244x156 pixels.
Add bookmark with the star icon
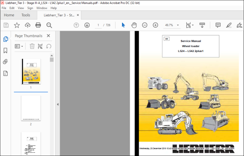pos(17,25)
